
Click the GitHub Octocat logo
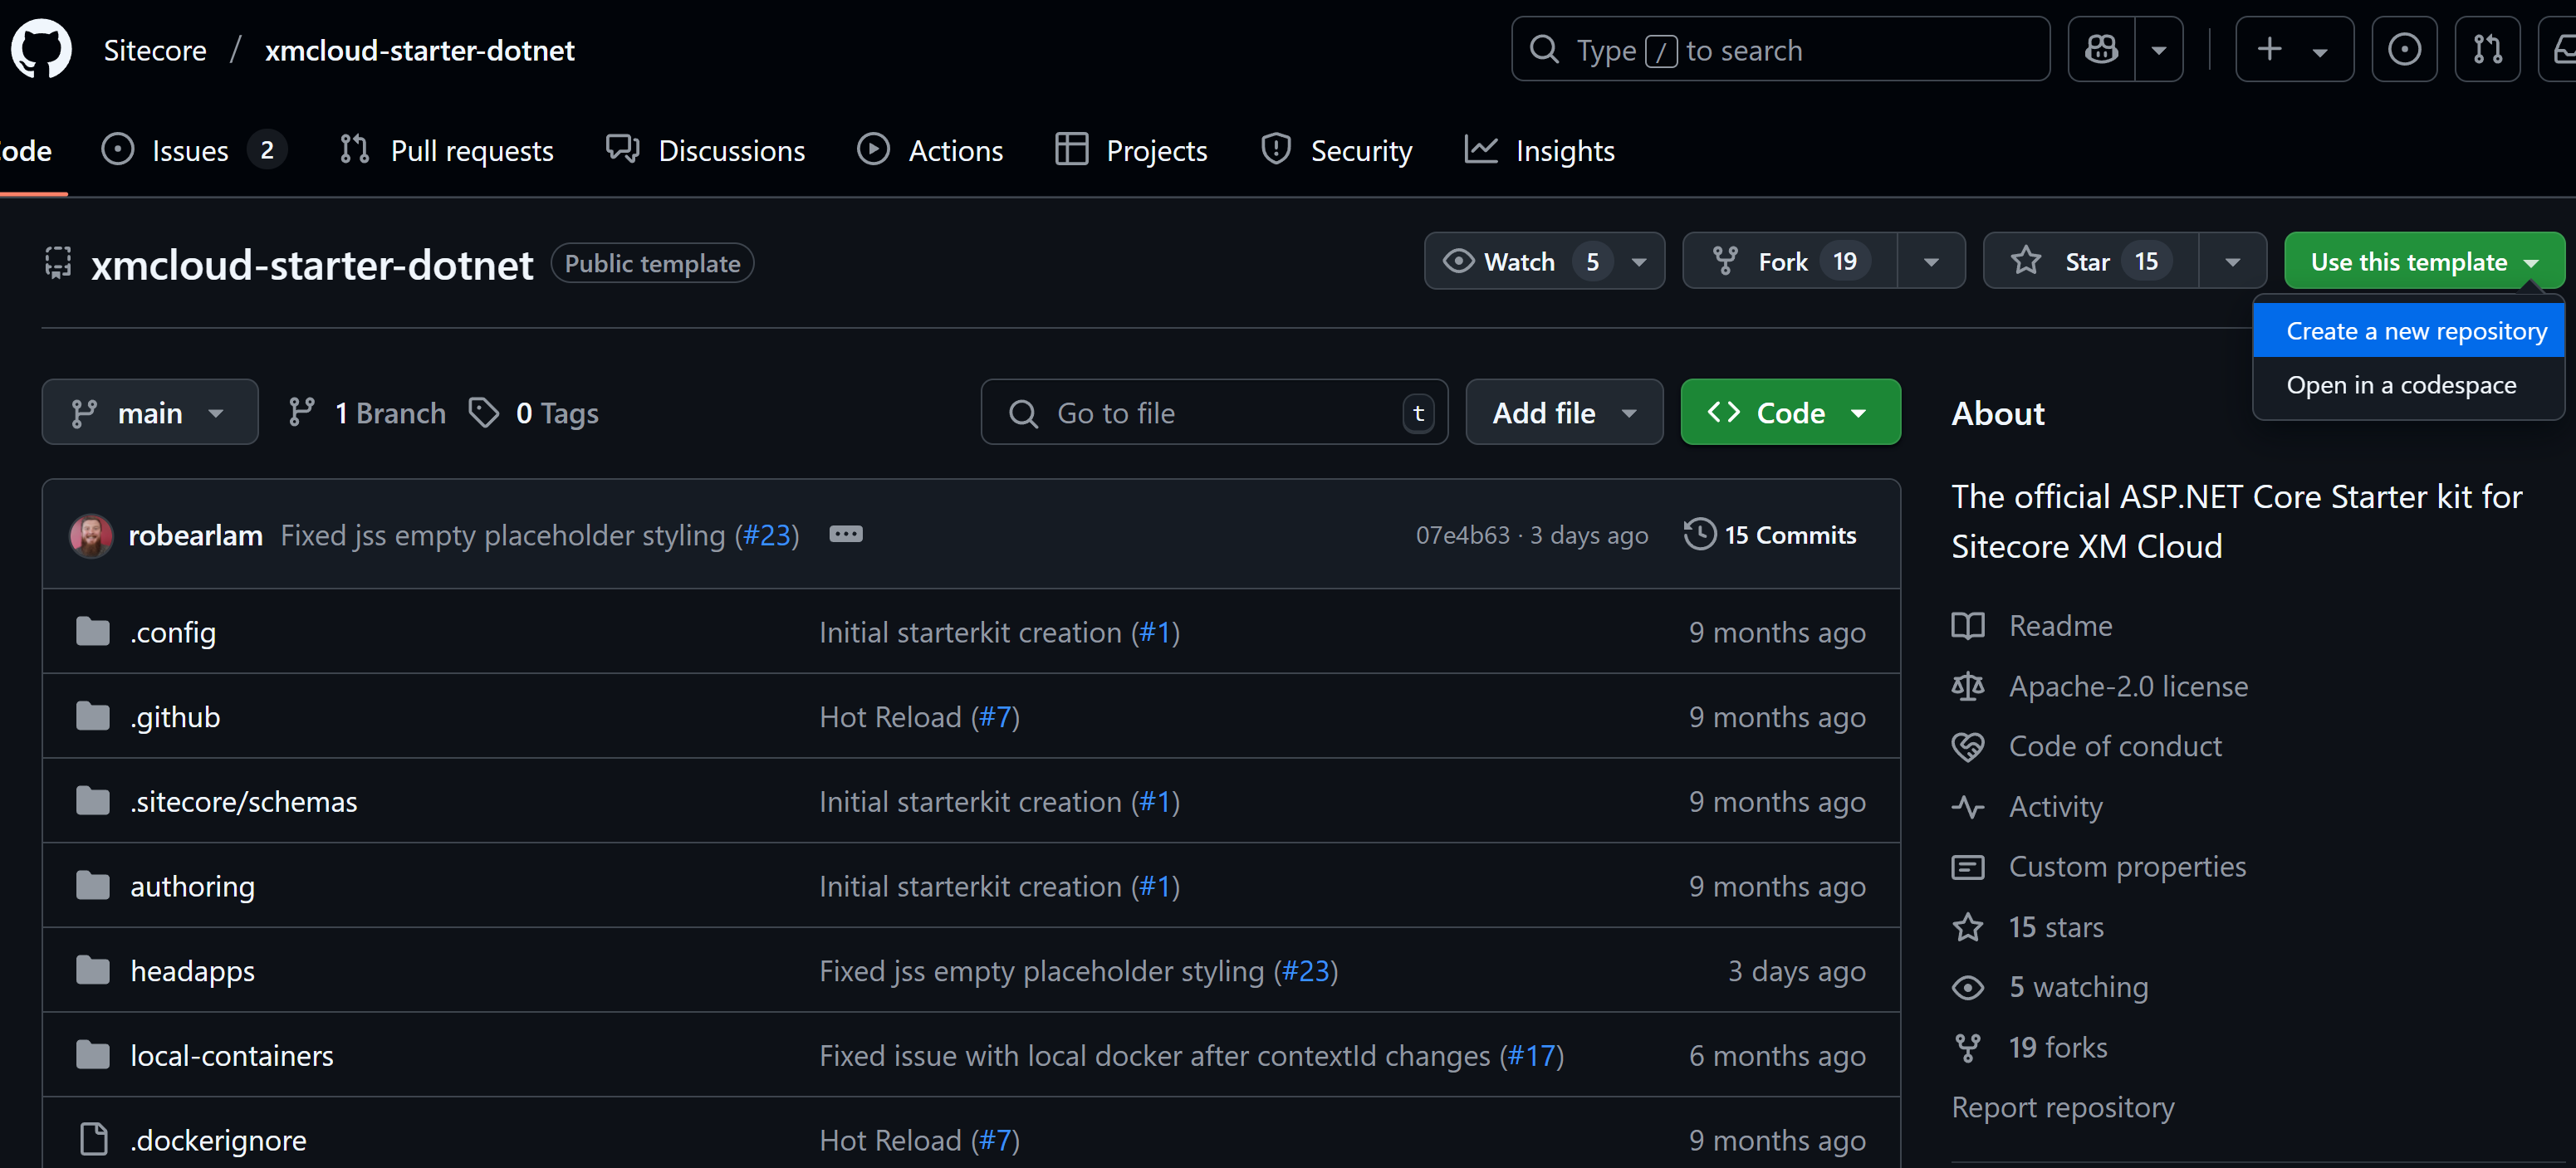(41, 49)
